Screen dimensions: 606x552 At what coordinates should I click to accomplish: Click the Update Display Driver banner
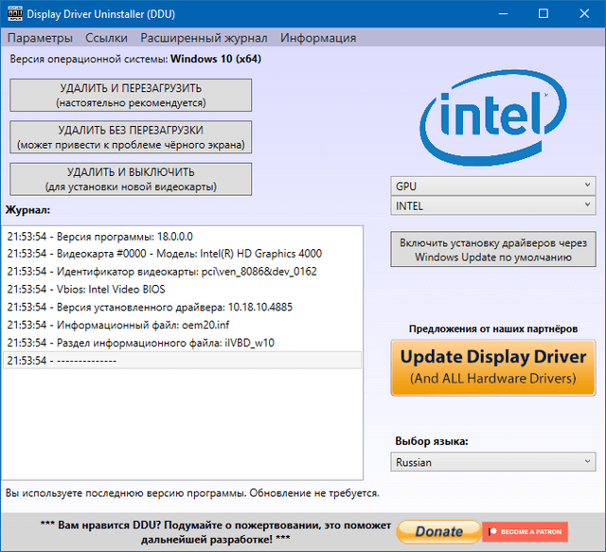pos(493,366)
